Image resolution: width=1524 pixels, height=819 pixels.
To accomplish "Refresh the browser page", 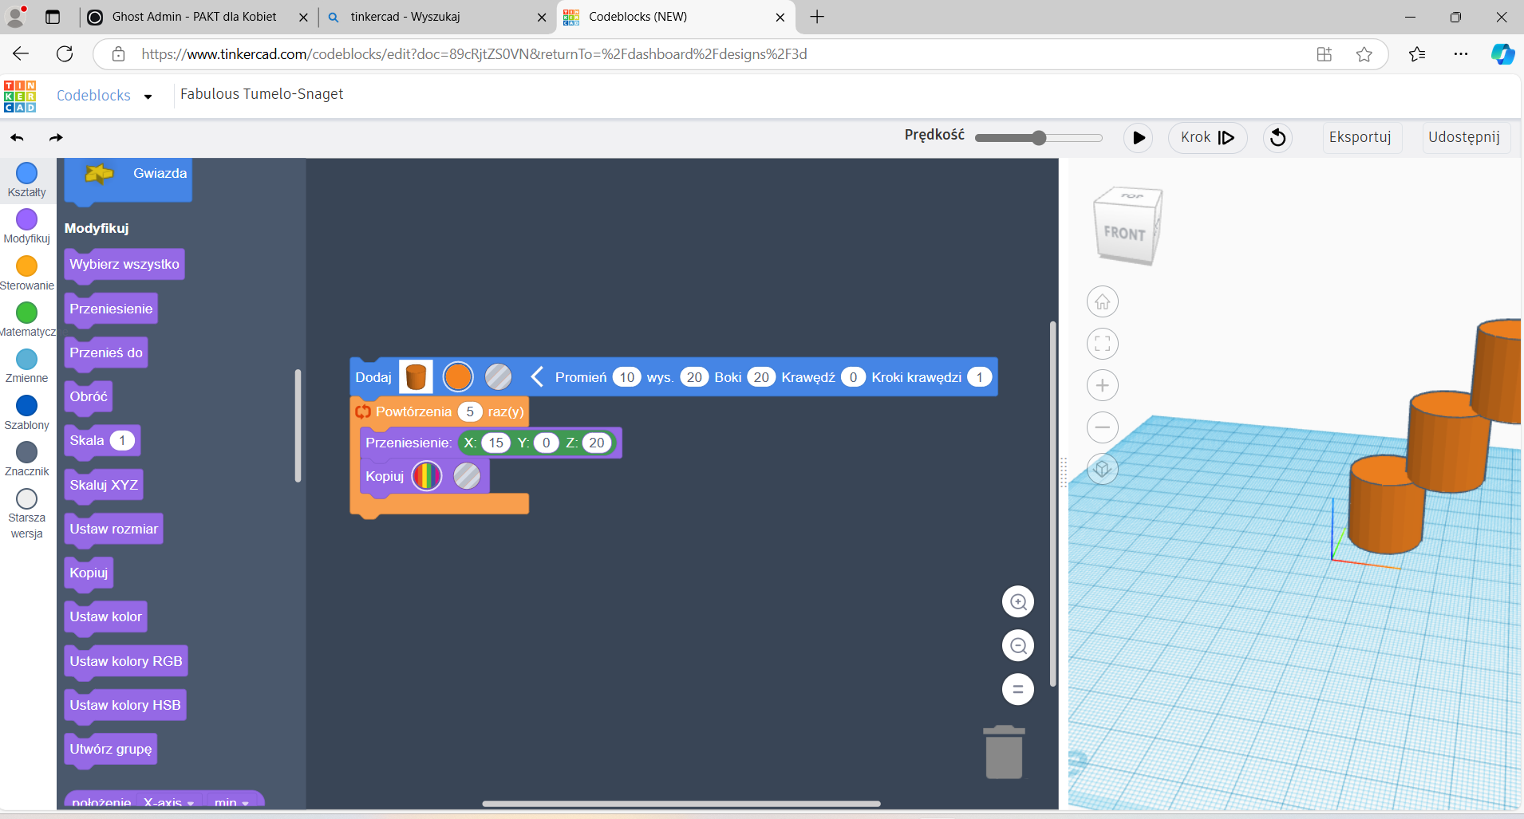I will [x=65, y=54].
